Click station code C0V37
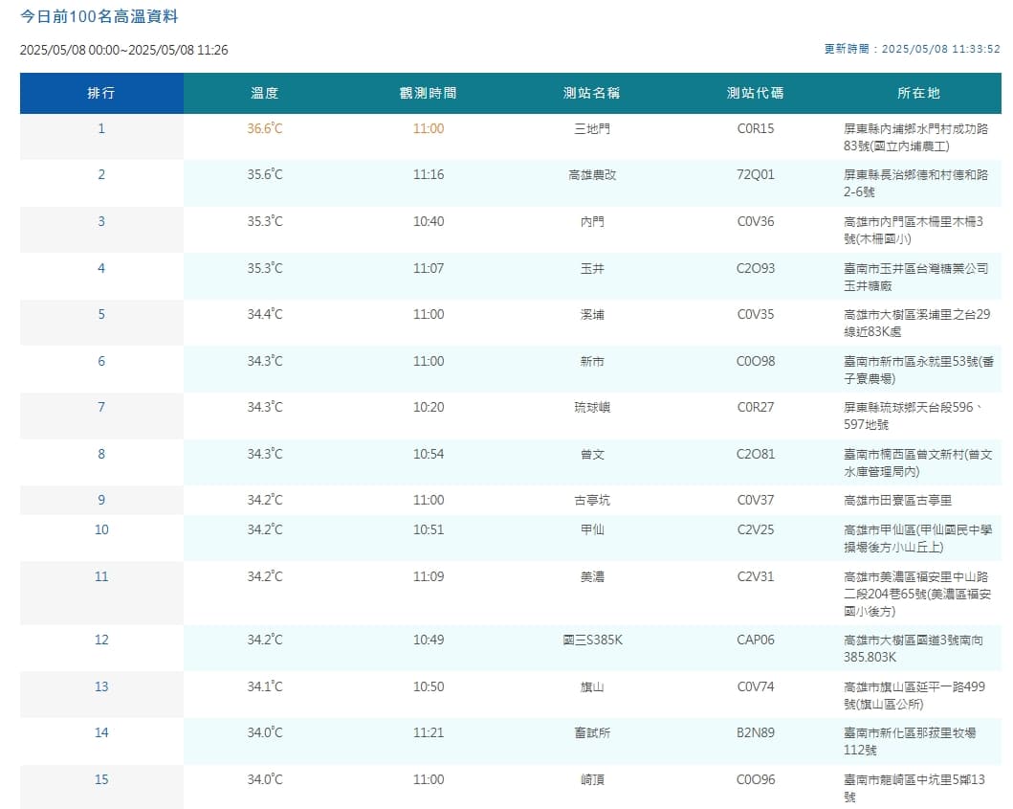Image resolution: width=1013 pixels, height=809 pixels. click(x=756, y=501)
